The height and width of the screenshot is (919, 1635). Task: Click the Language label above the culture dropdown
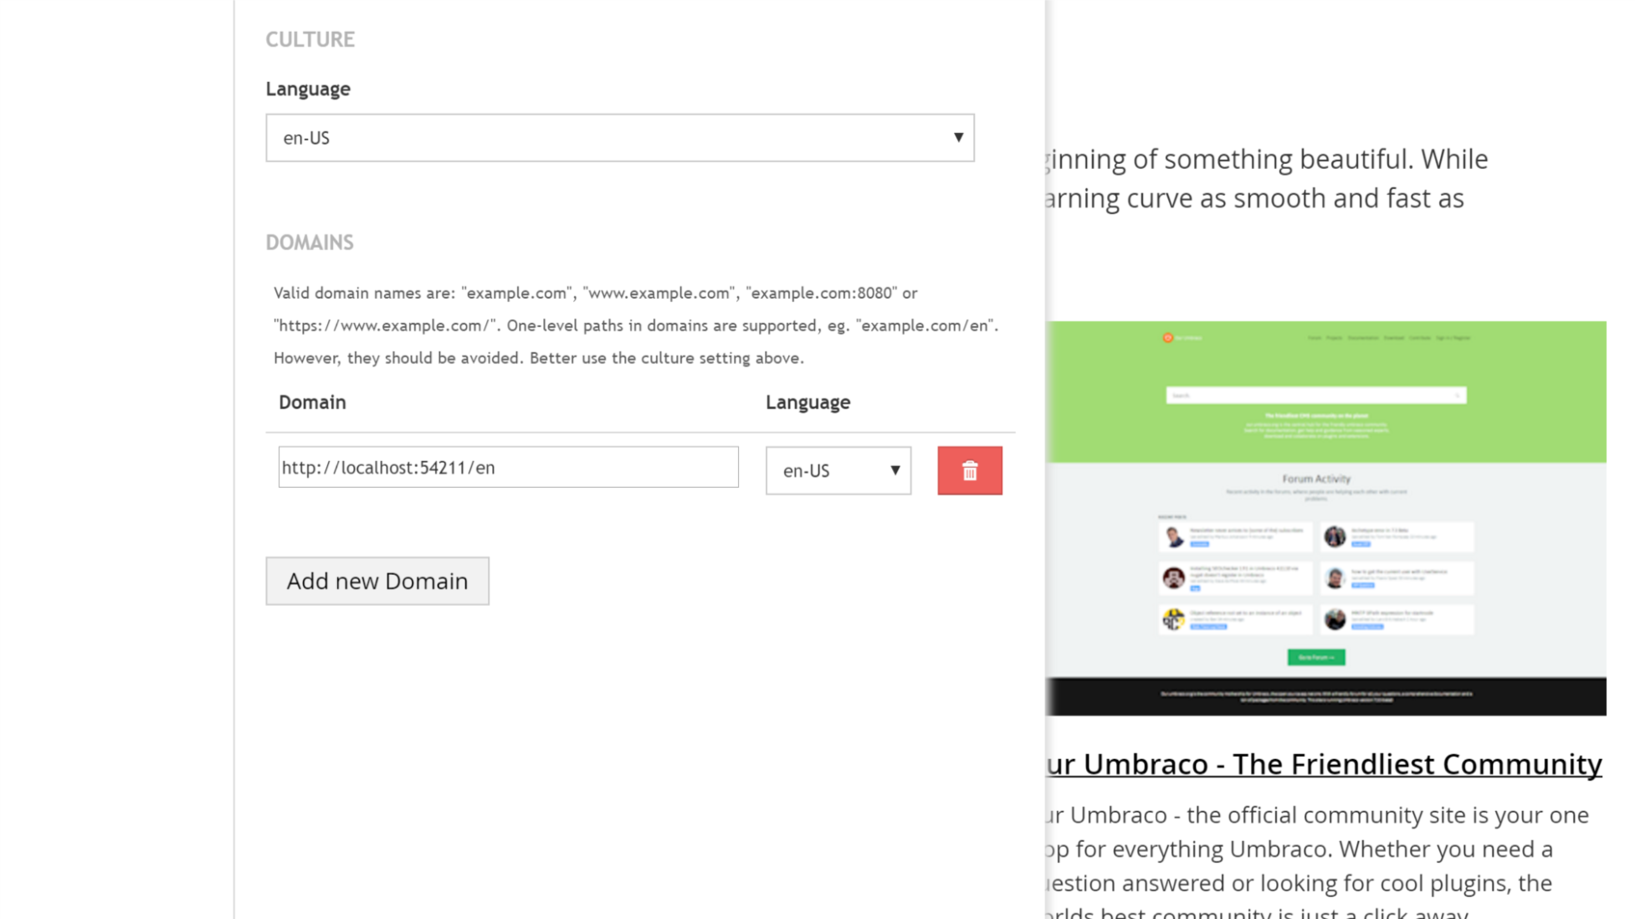point(308,89)
